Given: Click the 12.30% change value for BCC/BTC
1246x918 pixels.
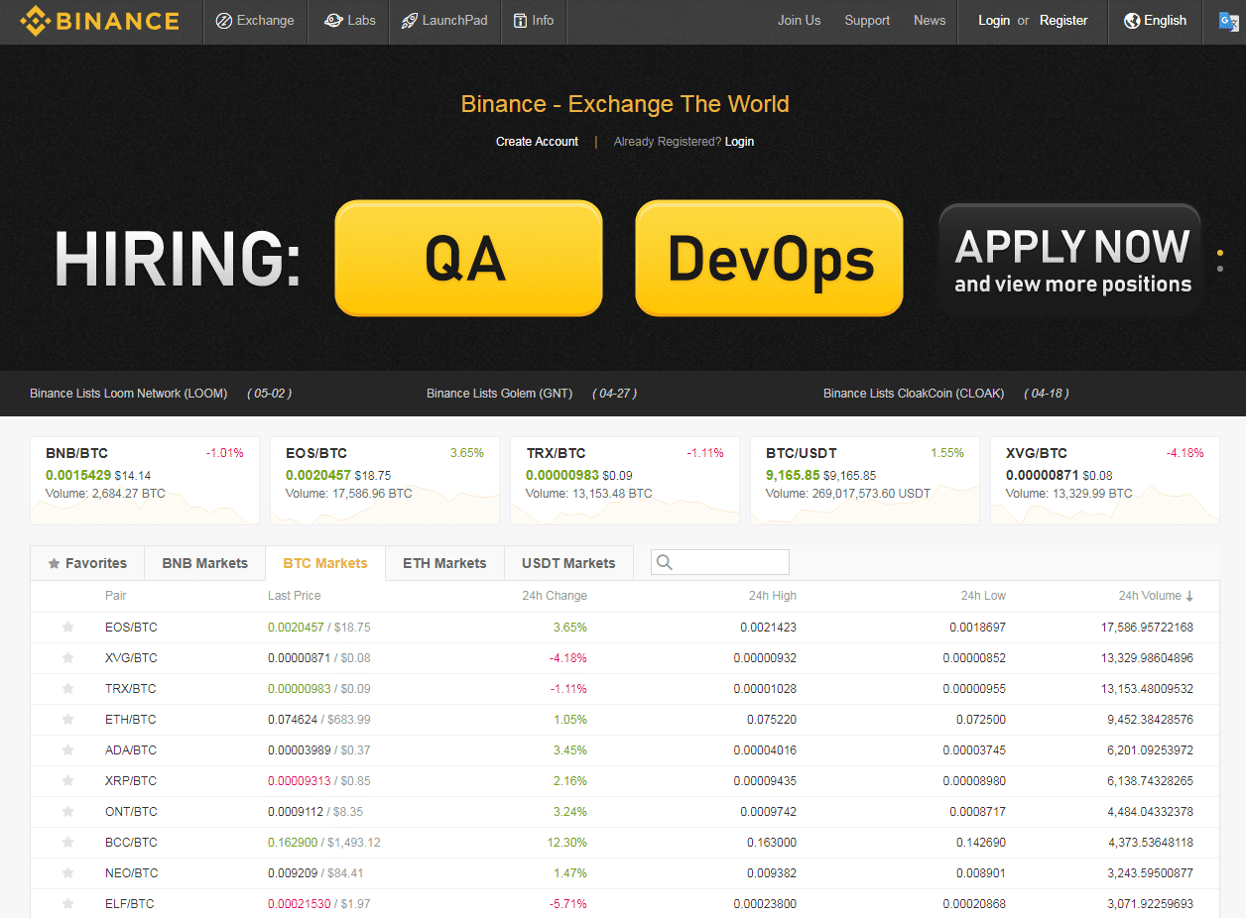Looking at the screenshot, I should [566, 843].
